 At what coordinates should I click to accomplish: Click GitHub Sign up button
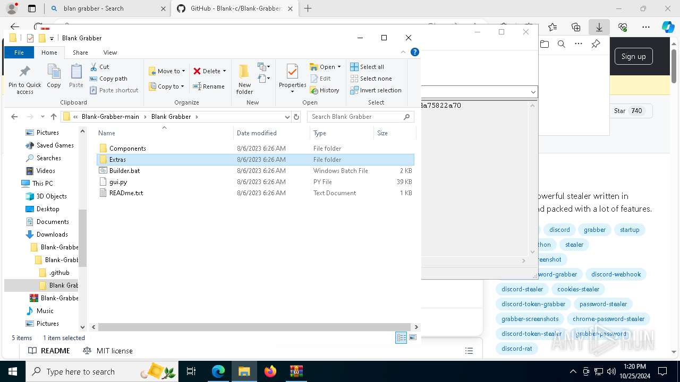[633, 56]
